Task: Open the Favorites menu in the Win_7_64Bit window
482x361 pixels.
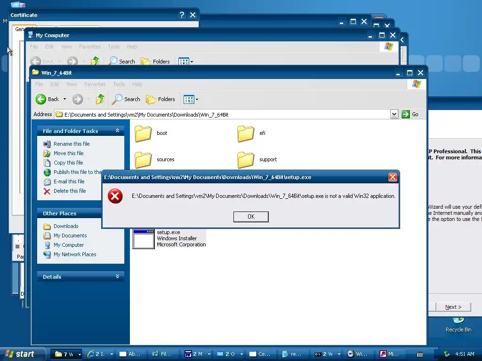Action: (95, 84)
